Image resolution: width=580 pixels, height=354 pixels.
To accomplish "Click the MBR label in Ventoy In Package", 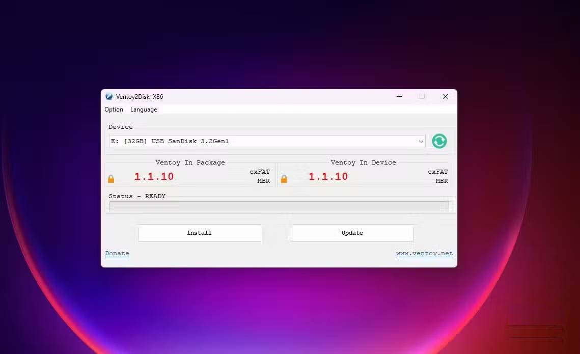I will point(263,181).
